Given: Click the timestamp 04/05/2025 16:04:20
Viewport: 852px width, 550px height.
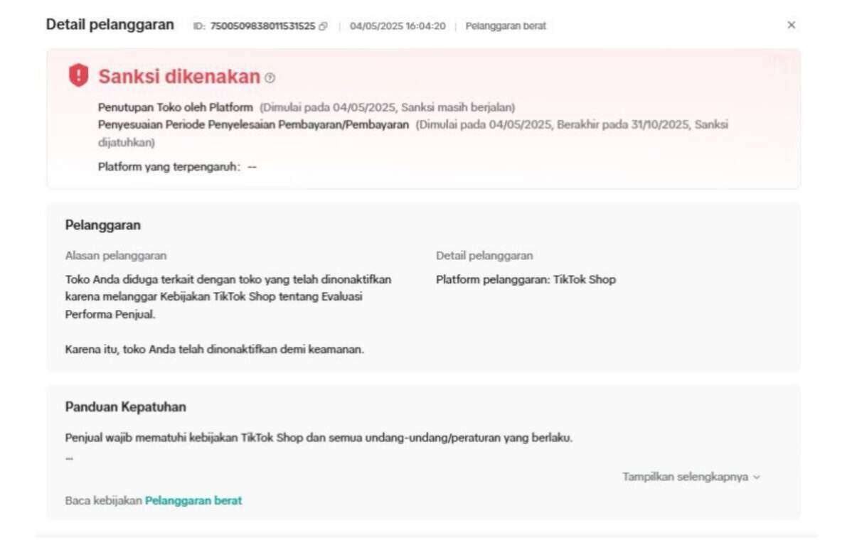Looking at the screenshot, I should (398, 26).
